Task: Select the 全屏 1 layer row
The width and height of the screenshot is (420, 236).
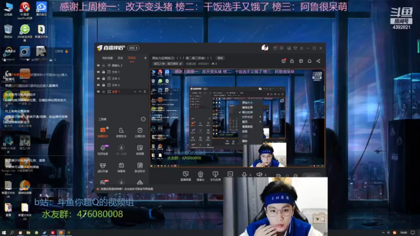Action: click(x=122, y=91)
